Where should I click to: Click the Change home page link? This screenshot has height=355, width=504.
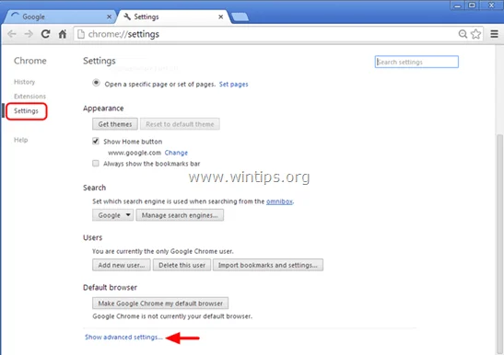(x=176, y=153)
